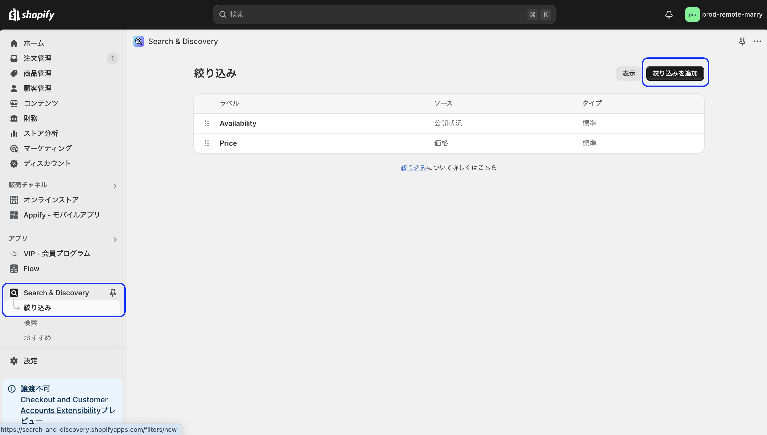
Task: Click the Flow app icon
Action: [14, 268]
